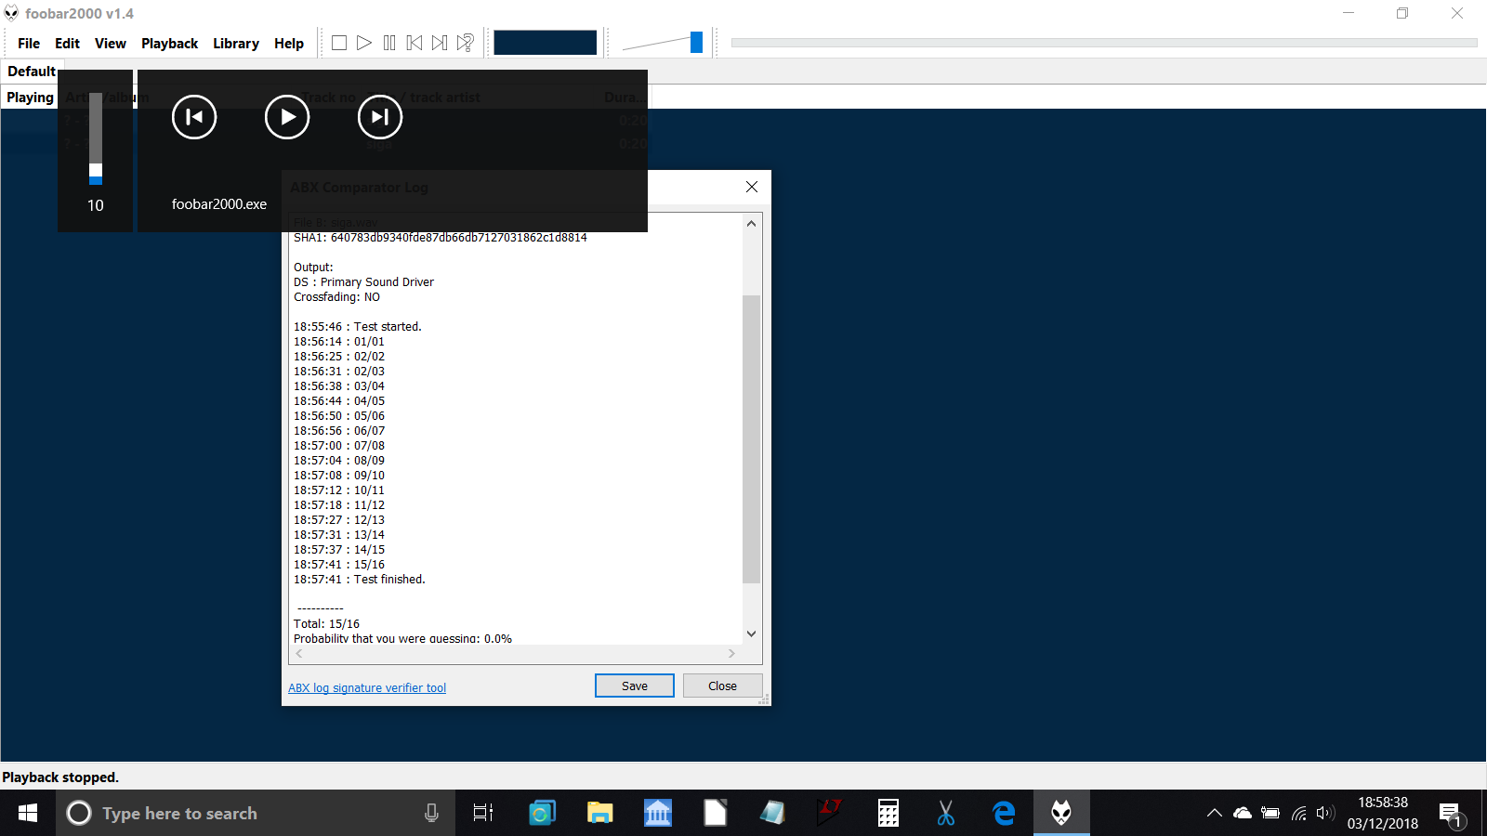Click Close in the ABX log dialog

[722, 686]
